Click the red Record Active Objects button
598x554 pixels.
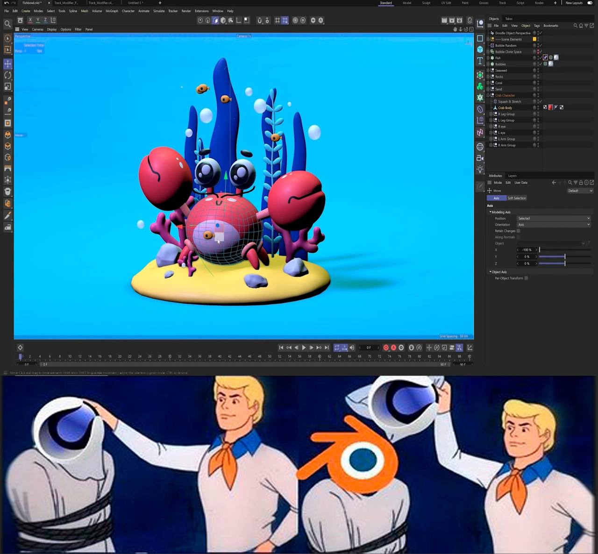386,348
